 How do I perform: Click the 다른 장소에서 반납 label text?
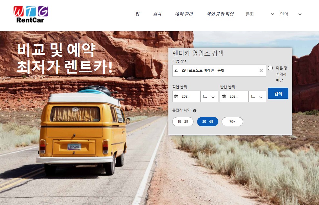tap(281, 74)
